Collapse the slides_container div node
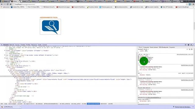Viewport: 195px width, 109px height. [10, 72]
